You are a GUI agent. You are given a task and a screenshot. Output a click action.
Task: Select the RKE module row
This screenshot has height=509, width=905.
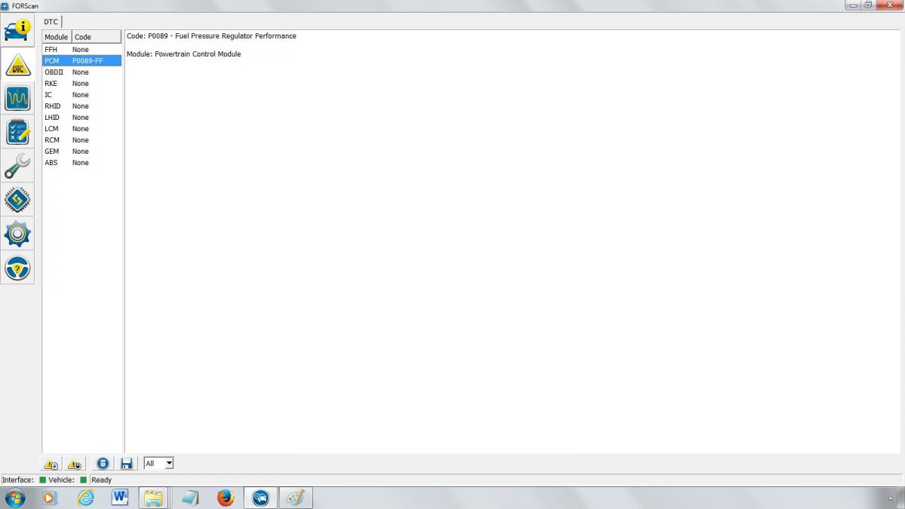81,84
